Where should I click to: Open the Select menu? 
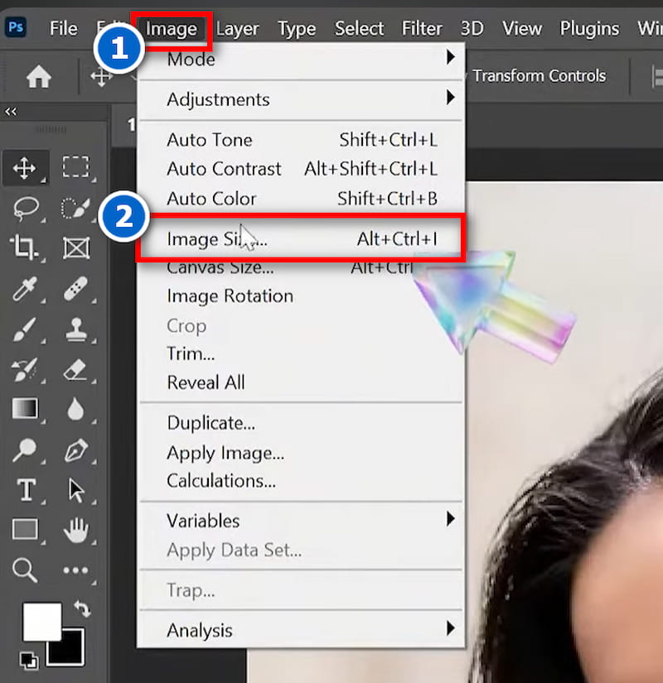click(x=359, y=27)
